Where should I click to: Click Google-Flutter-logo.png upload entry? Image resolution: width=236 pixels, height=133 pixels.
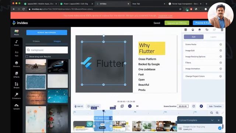(200, 128)
